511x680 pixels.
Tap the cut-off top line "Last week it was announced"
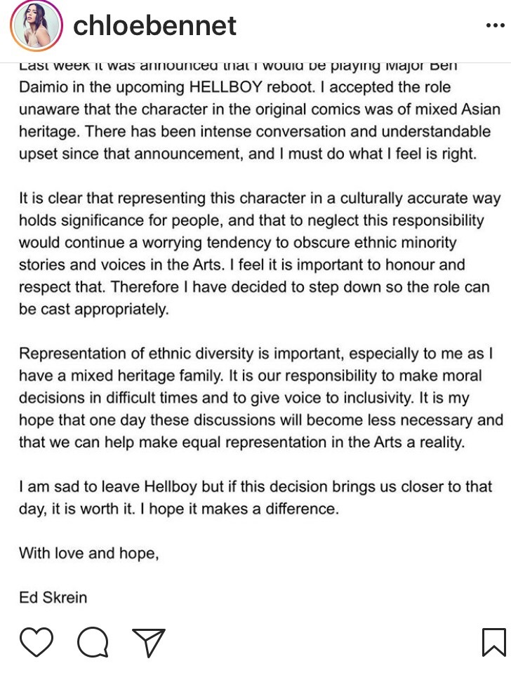pyautogui.click(x=238, y=67)
